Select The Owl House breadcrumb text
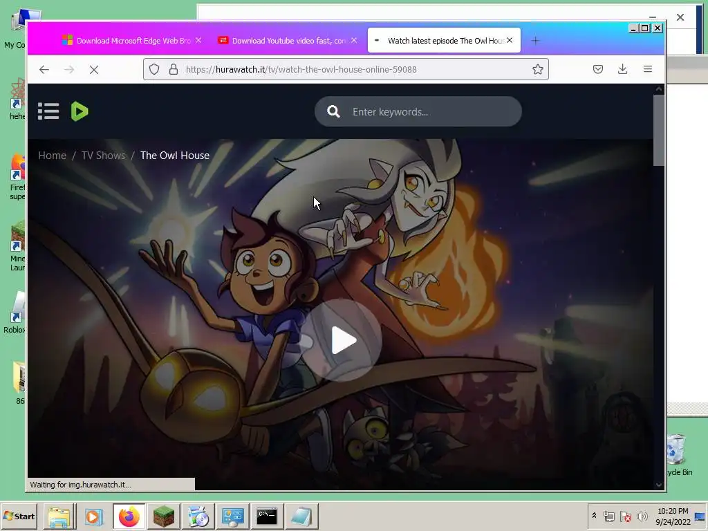Screen dimensions: 708x531 tap(175, 156)
